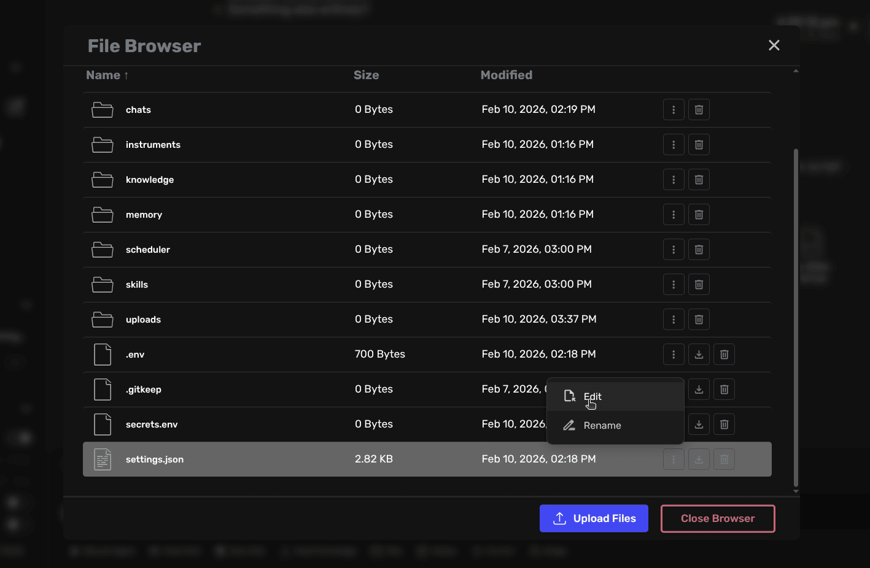The height and width of the screenshot is (568, 870).
Task: Delete the settings.json file
Action: (724, 459)
